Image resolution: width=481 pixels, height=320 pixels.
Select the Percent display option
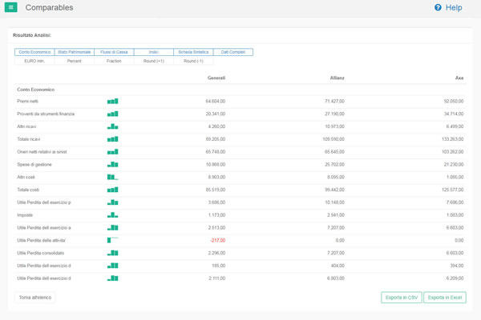coord(75,61)
